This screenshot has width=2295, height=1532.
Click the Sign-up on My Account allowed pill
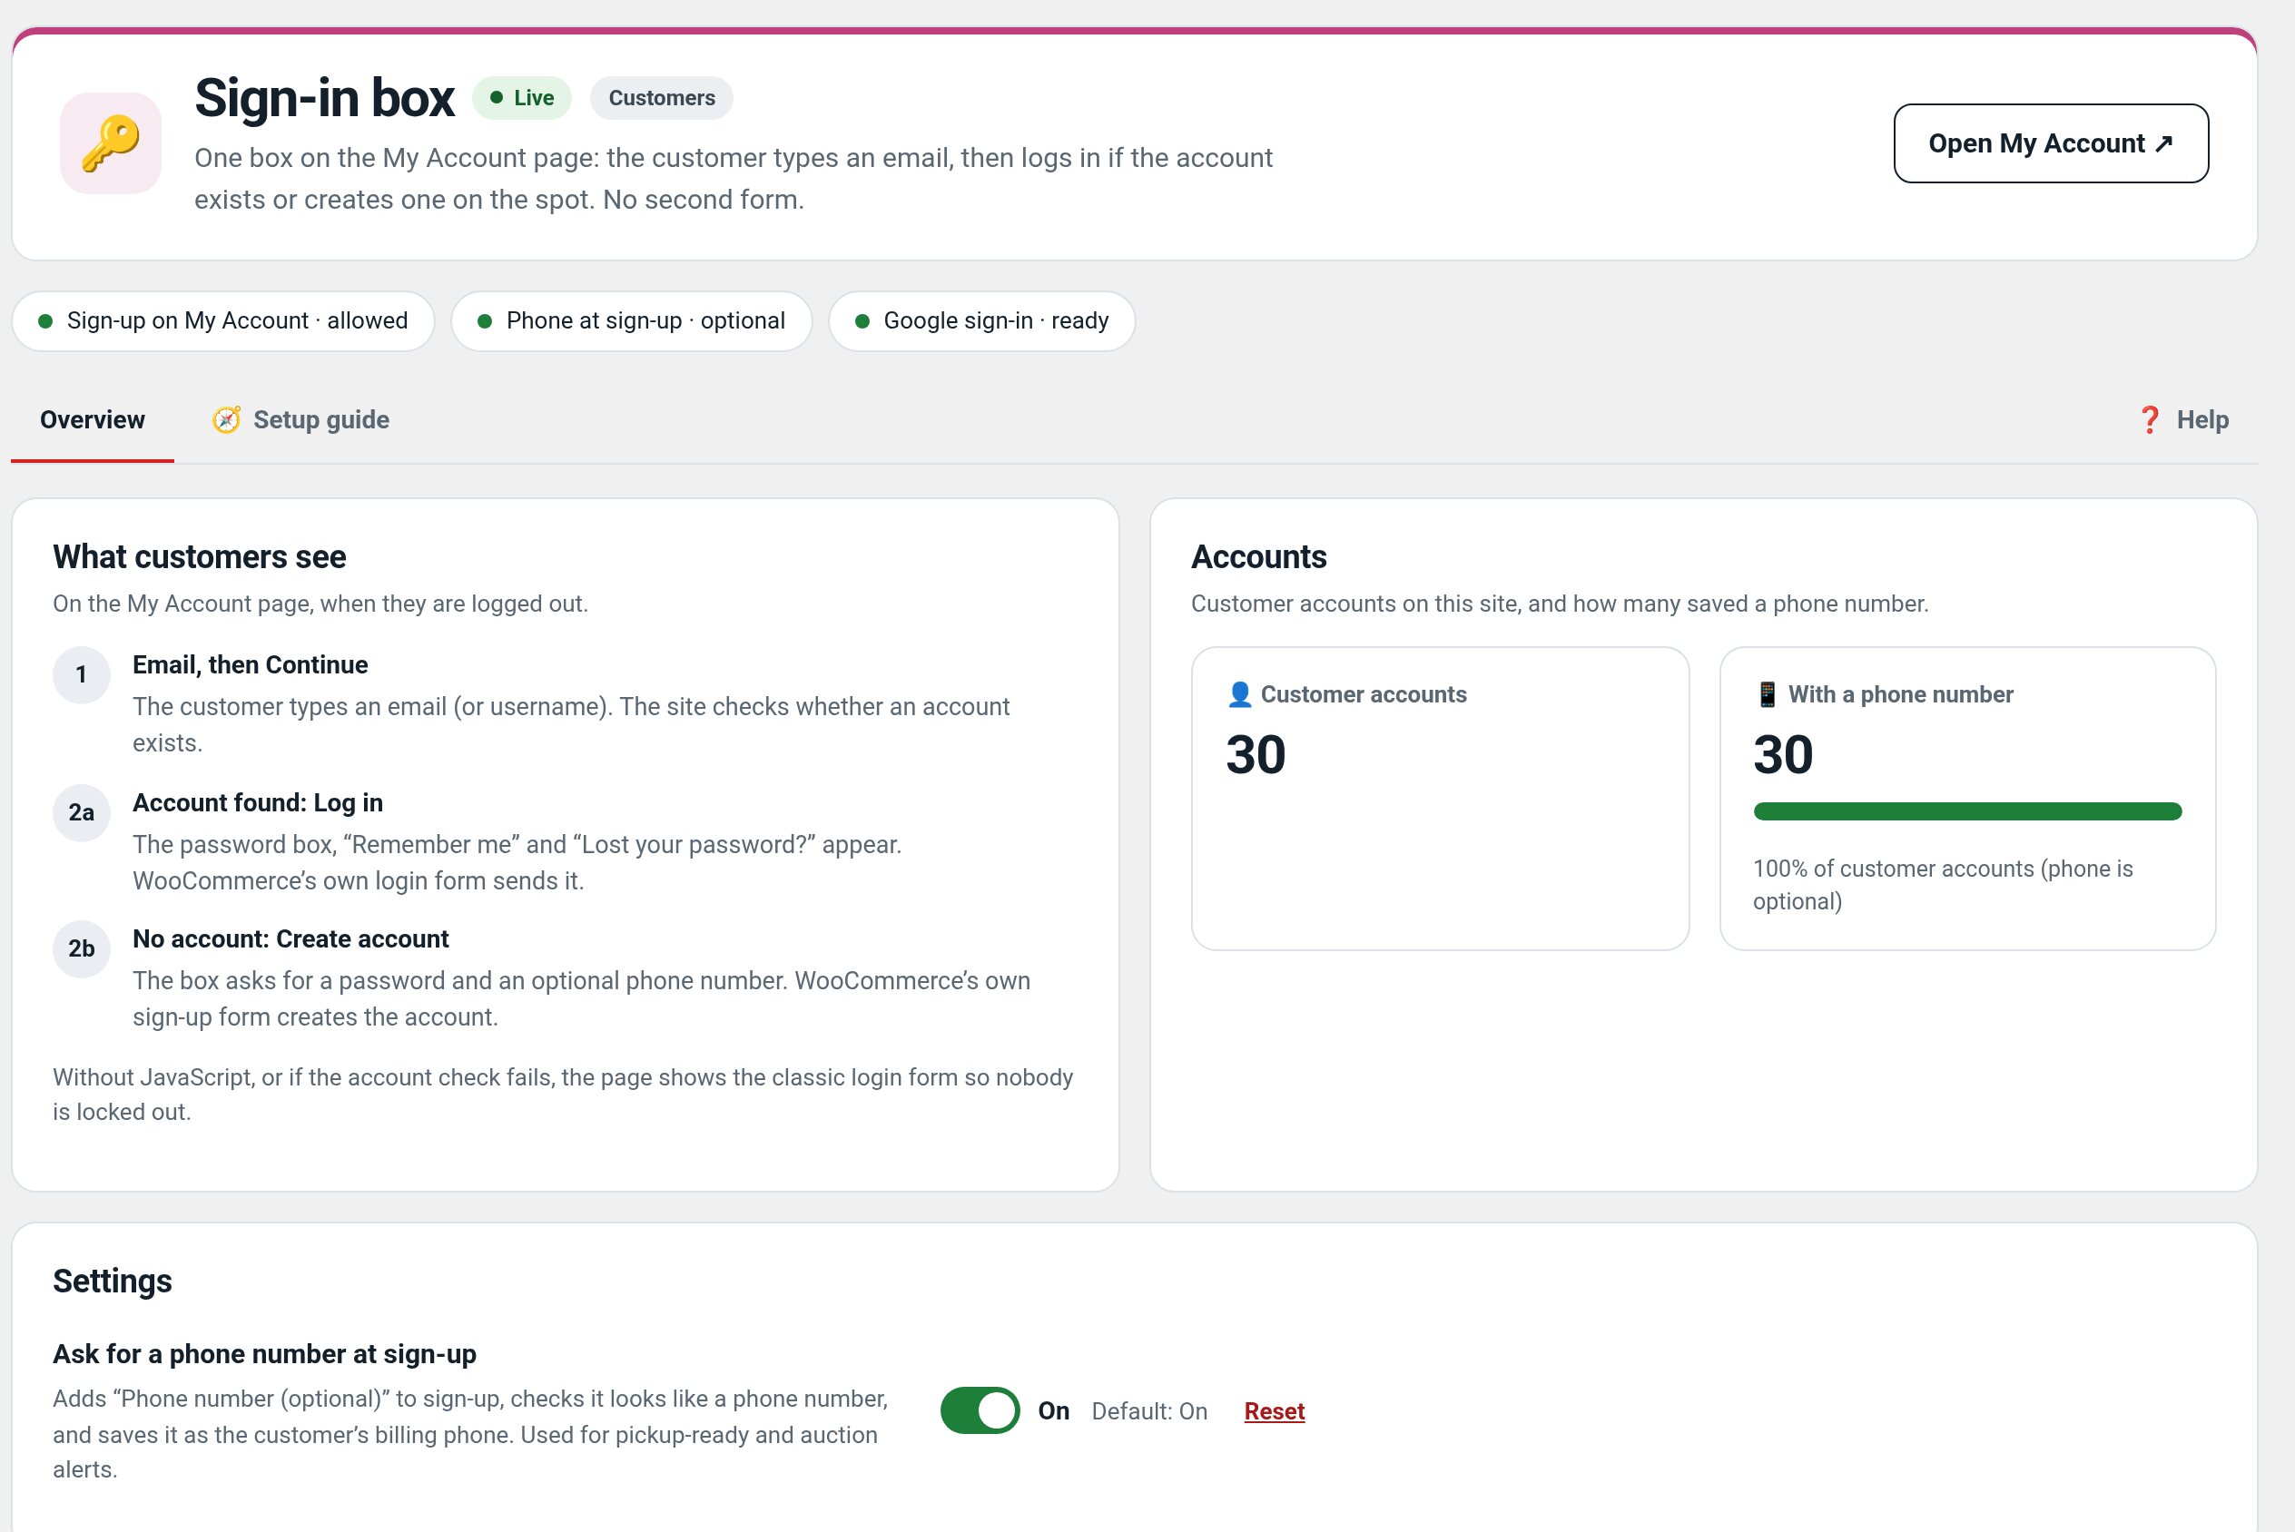point(222,321)
